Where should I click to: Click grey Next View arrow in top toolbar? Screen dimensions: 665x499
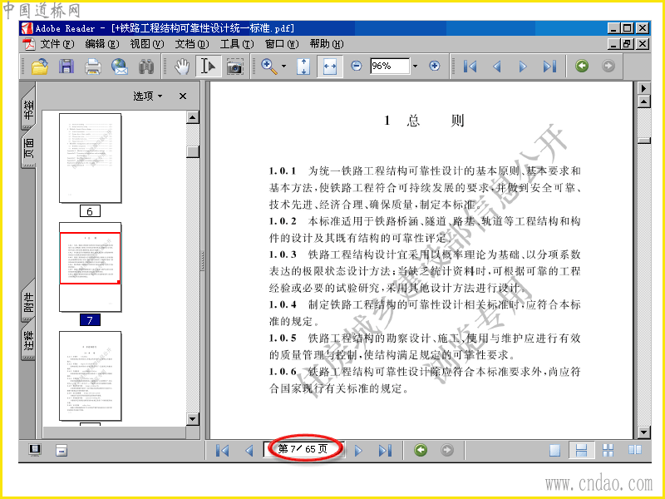click(608, 66)
